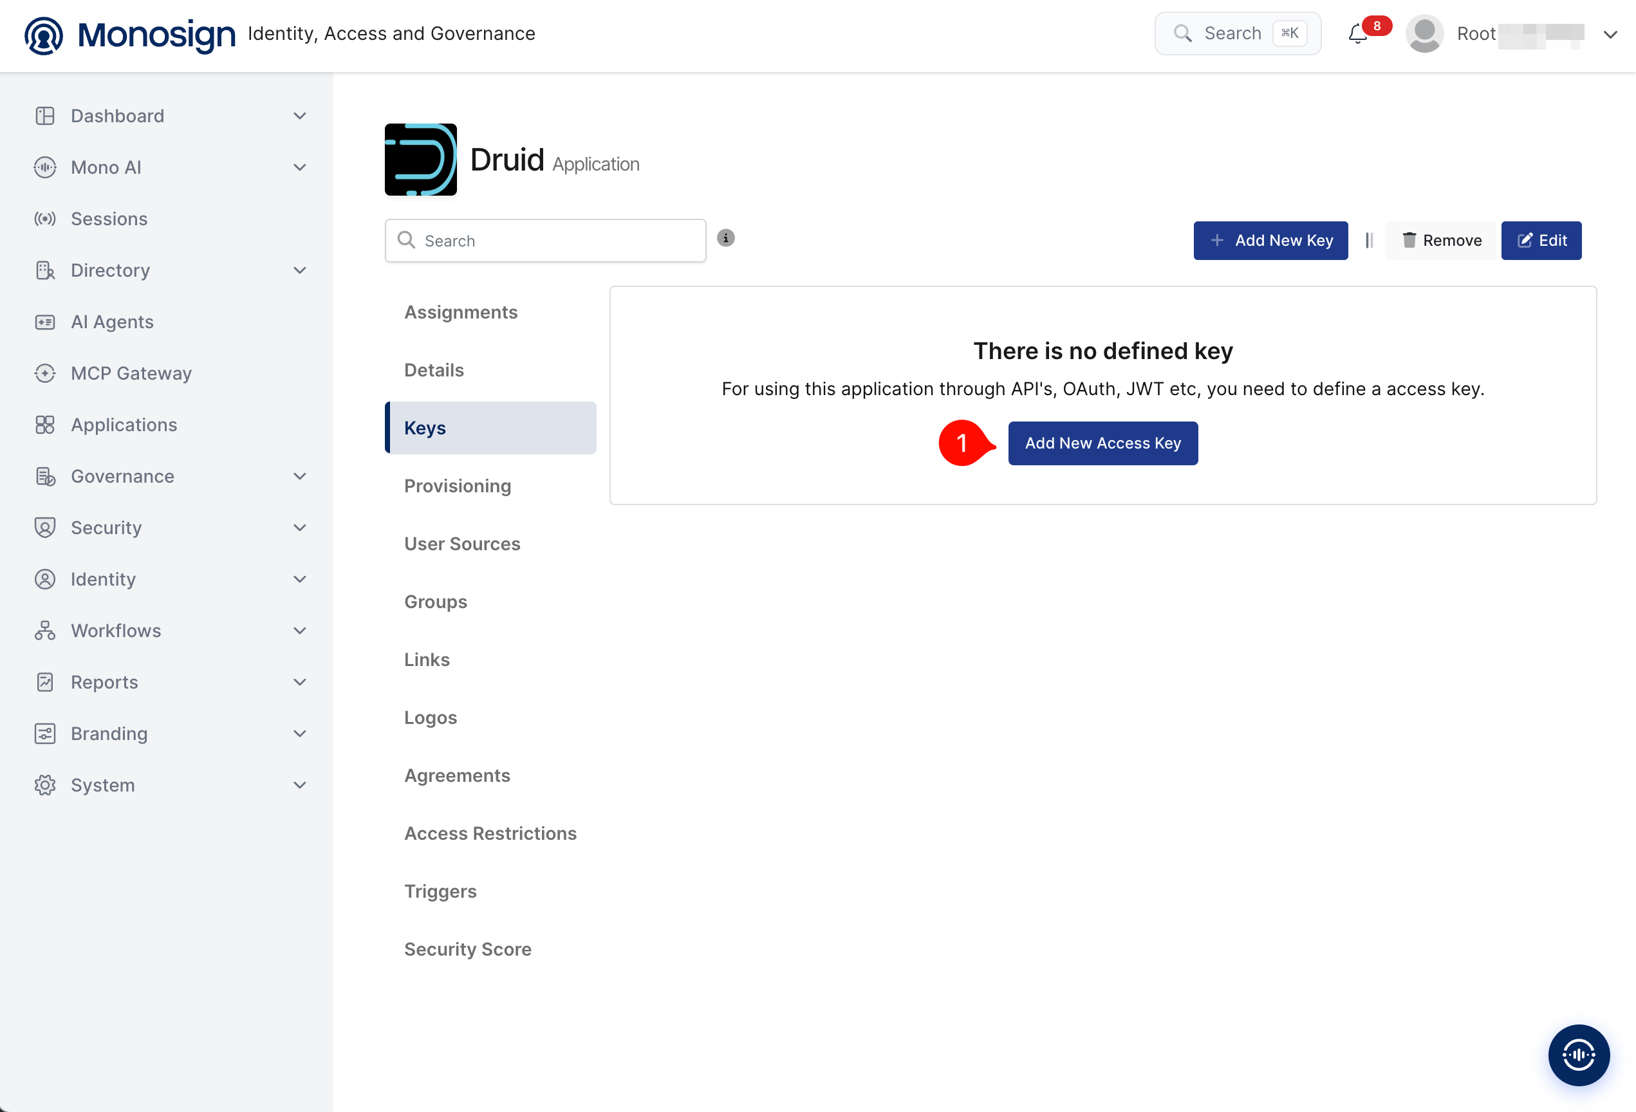Open the Security Score tab
This screenshot has height=1112, width=1636.
click(x=467, y=949)
